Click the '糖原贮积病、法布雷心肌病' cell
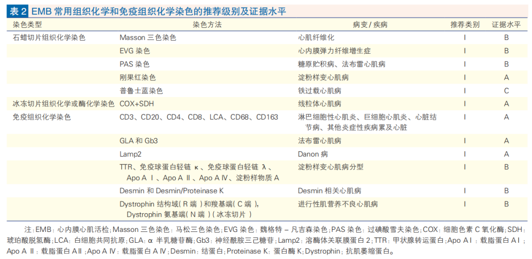Image resolution: width=532 pixels, height=259 pixels. [x=342, y=64]
